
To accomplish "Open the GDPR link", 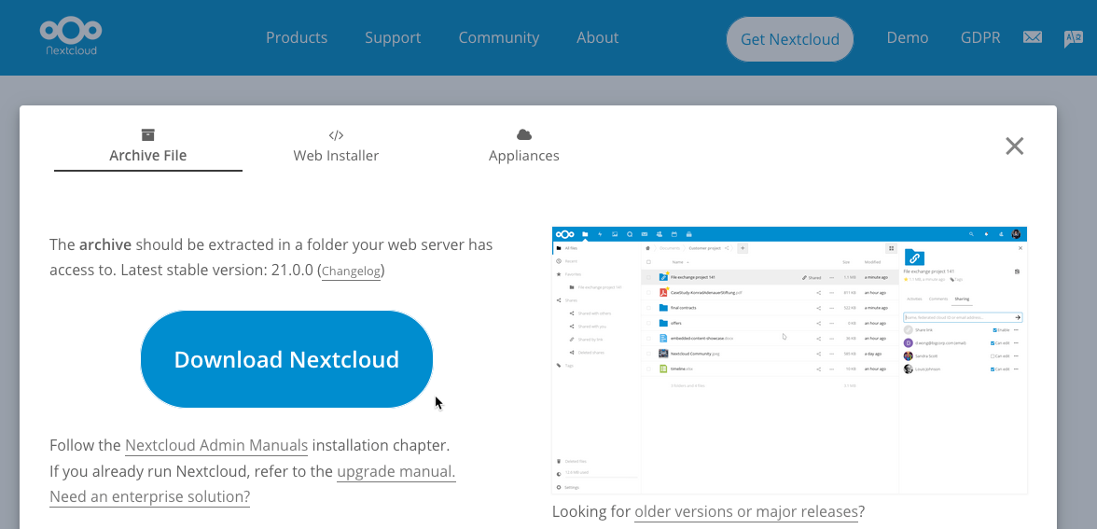I will (980, 37).
